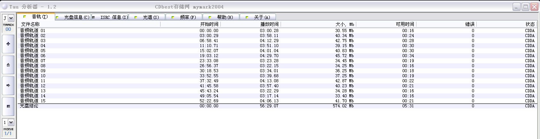This screenshot has width=540, height=139.
Task: Select the 光盘结论 summary row
Action: pyautogui.click(x=277, y=106)
